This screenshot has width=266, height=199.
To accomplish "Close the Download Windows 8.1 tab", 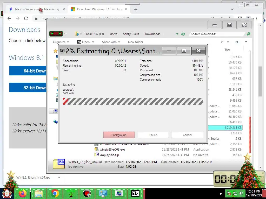I will coord(126,9).
